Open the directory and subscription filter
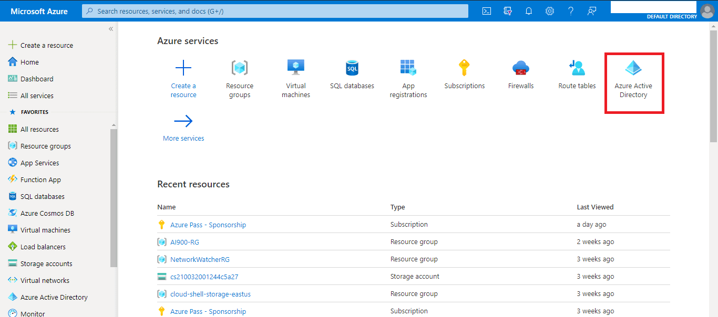718x317 pixels. (x=507, y=10)
